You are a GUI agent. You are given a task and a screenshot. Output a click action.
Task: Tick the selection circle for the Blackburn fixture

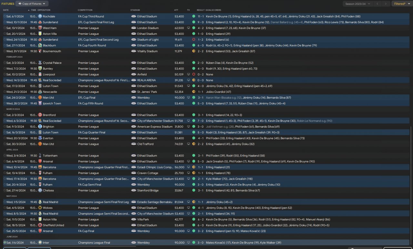(5, 45)
